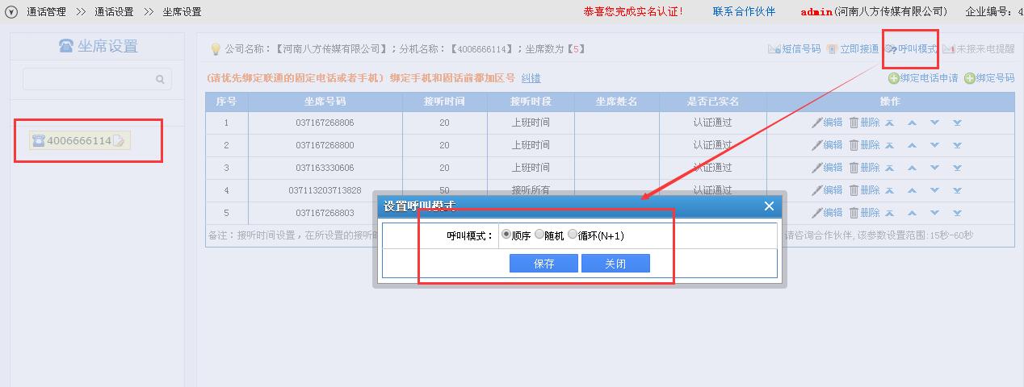Select 随机 random call mode

(539, 235)
